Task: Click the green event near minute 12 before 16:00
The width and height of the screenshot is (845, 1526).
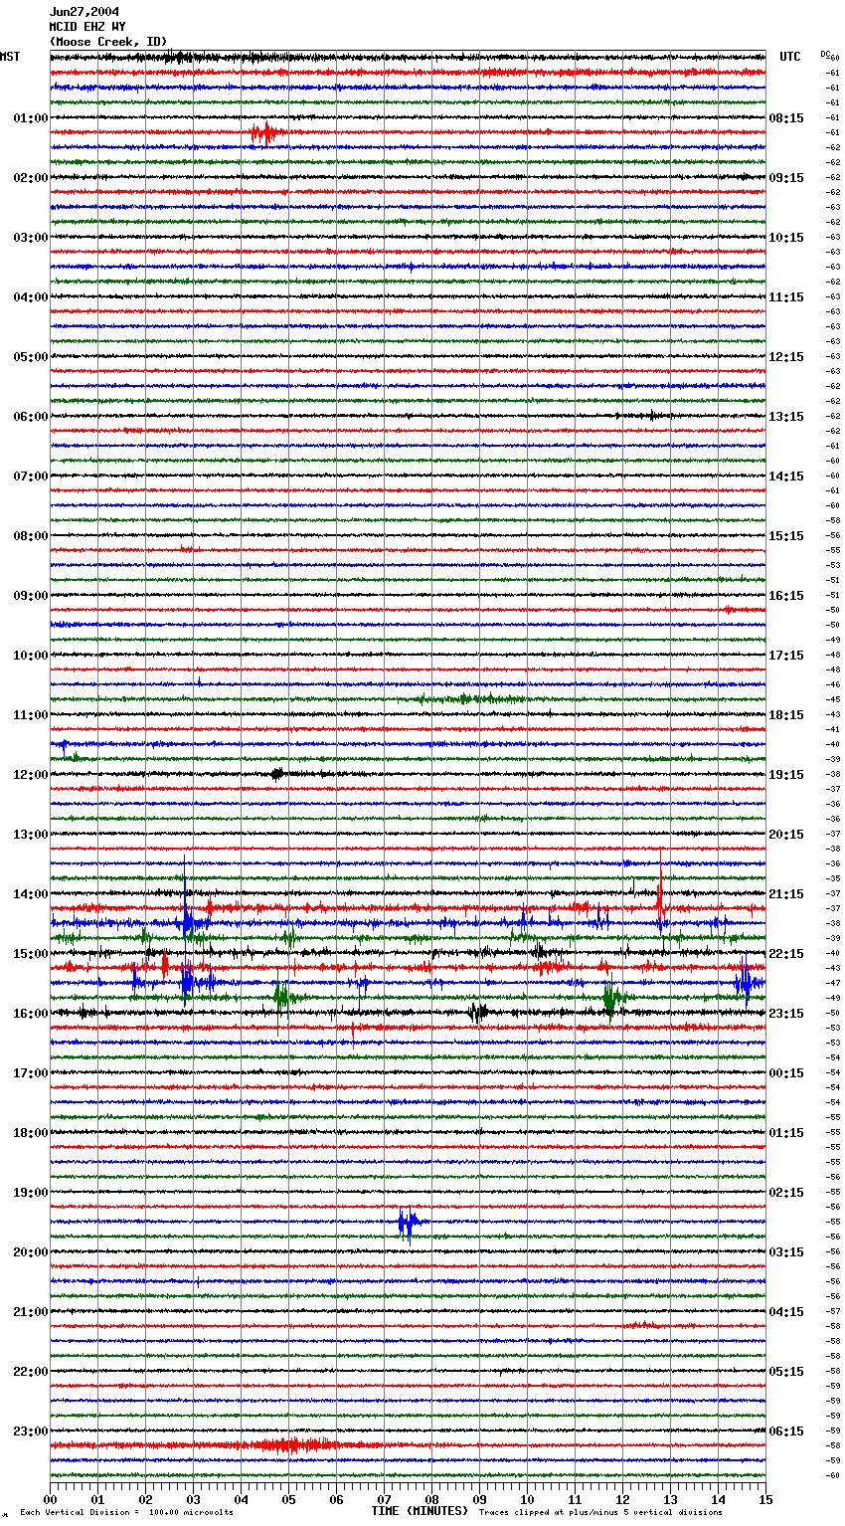Action: click(x=610, y=997)
